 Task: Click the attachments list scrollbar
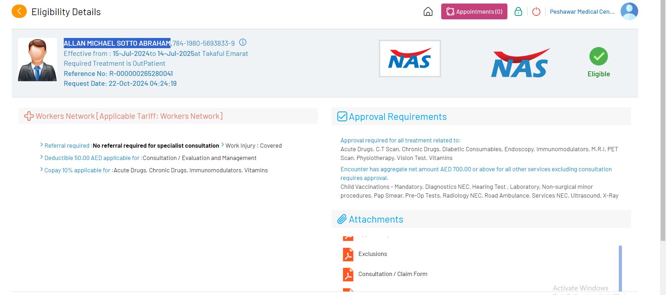(620, 267)
